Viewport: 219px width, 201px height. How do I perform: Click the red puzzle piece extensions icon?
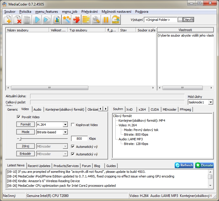coord(76,20)
